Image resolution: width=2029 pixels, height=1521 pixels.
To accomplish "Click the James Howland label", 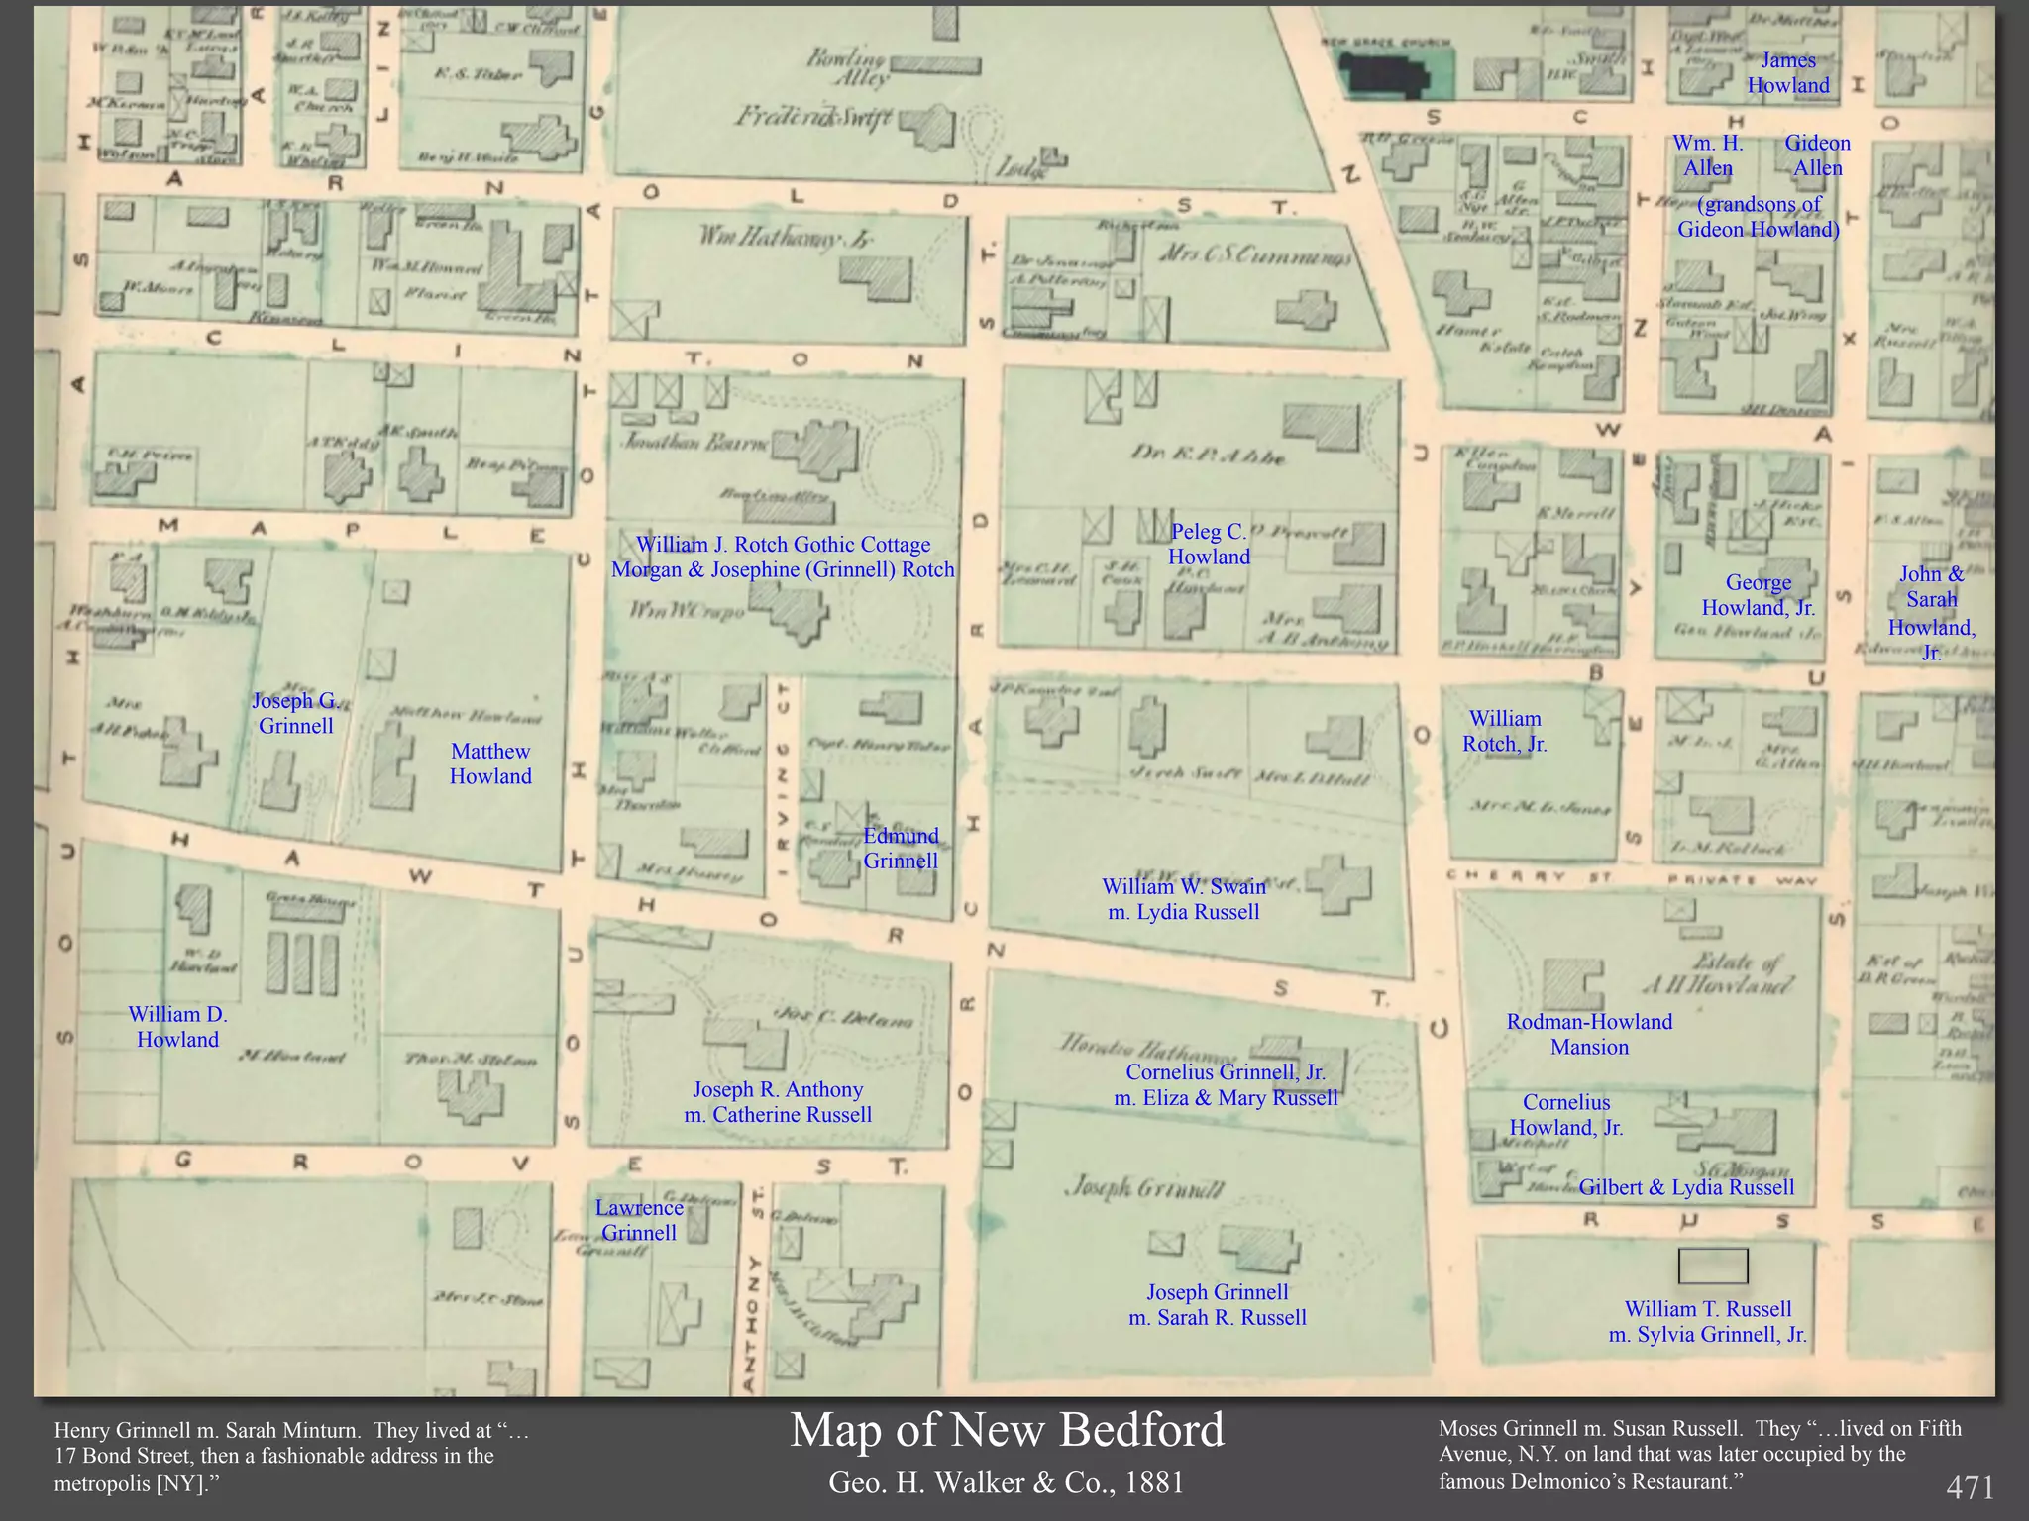I will pyautogui.click(x=1787, y=73).
